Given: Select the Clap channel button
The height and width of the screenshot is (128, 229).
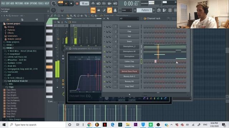Looking at the screenshot, I should pos(129,31).
